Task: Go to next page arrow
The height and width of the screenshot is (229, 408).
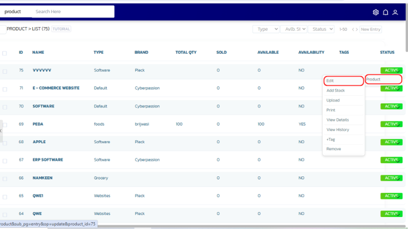Action: point(356,29)
